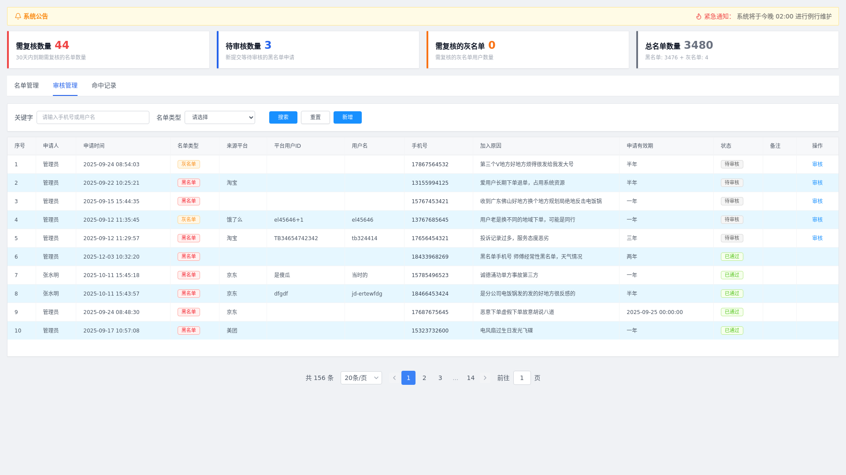Viewport: 846px width, 475px height.
Task: Click 审核 for phone 15767453421
Action: (817, 201)
